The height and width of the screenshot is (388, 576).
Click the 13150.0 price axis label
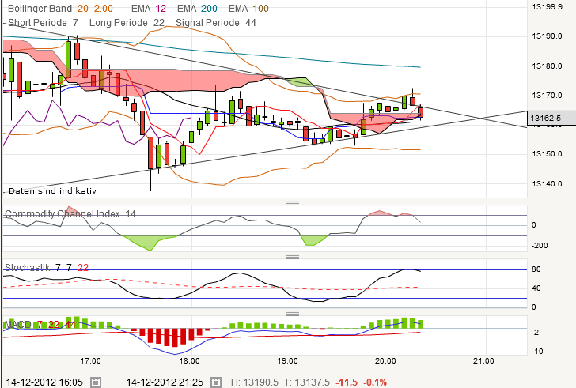tap(547, 153)
